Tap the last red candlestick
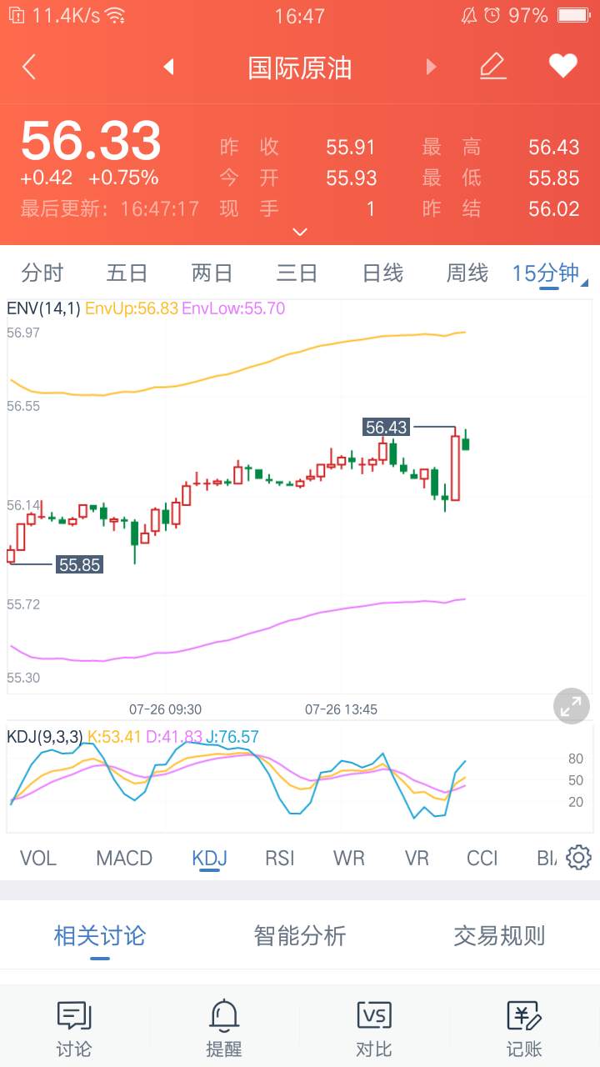 [455, 467]
